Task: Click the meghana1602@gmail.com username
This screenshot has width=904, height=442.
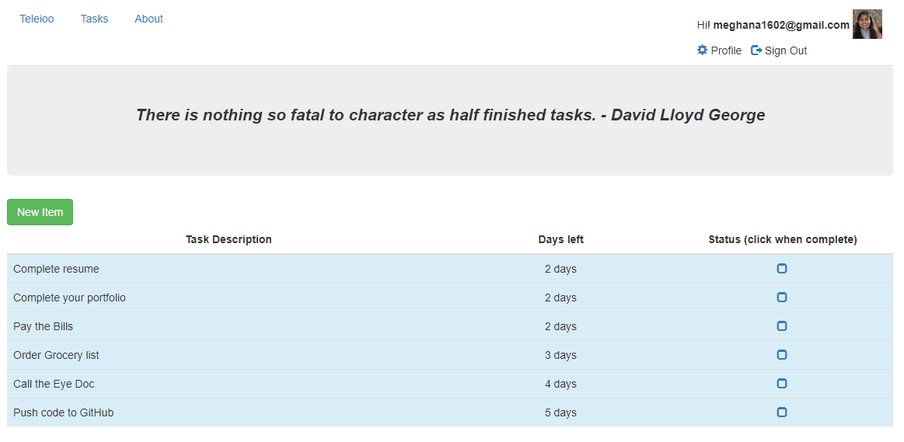Action: pos(780,25)
